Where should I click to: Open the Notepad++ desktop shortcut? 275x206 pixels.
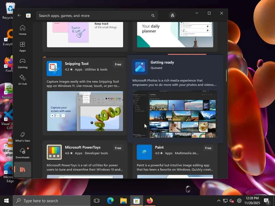pyautogui.click(x=7, y=91)
